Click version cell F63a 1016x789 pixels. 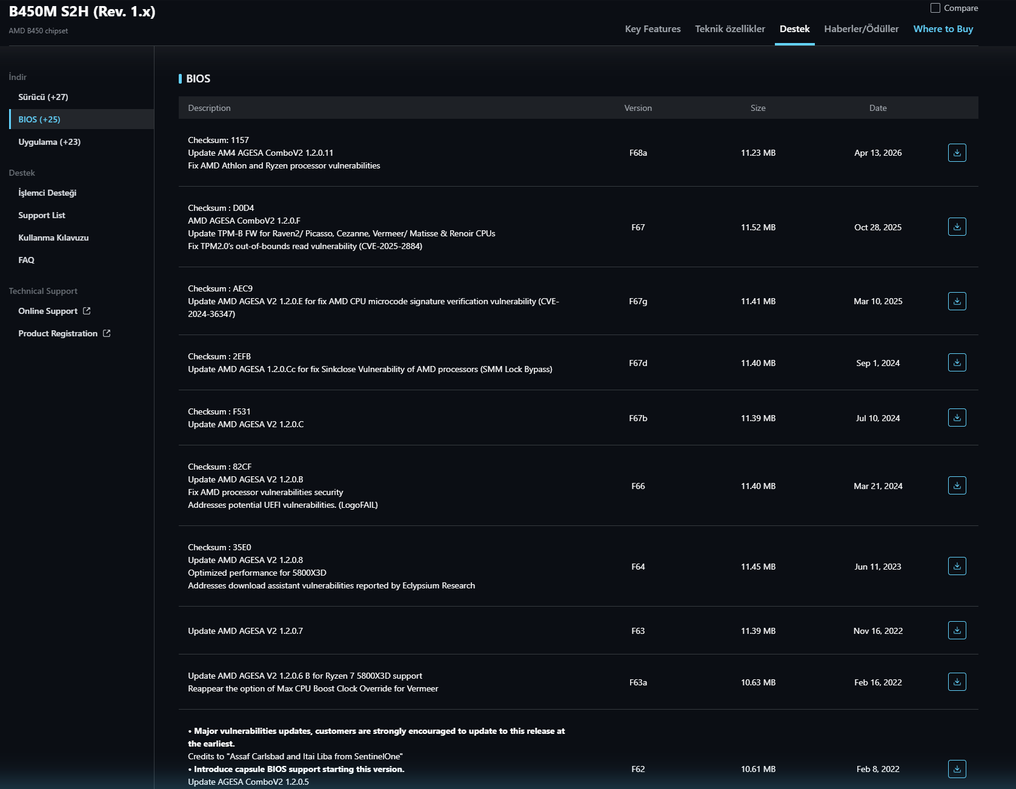638,682
